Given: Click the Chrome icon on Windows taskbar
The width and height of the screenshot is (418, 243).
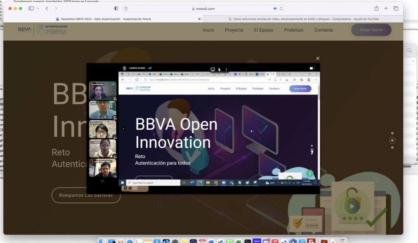Looking at the screenshot, I should (x=216, y=183).
